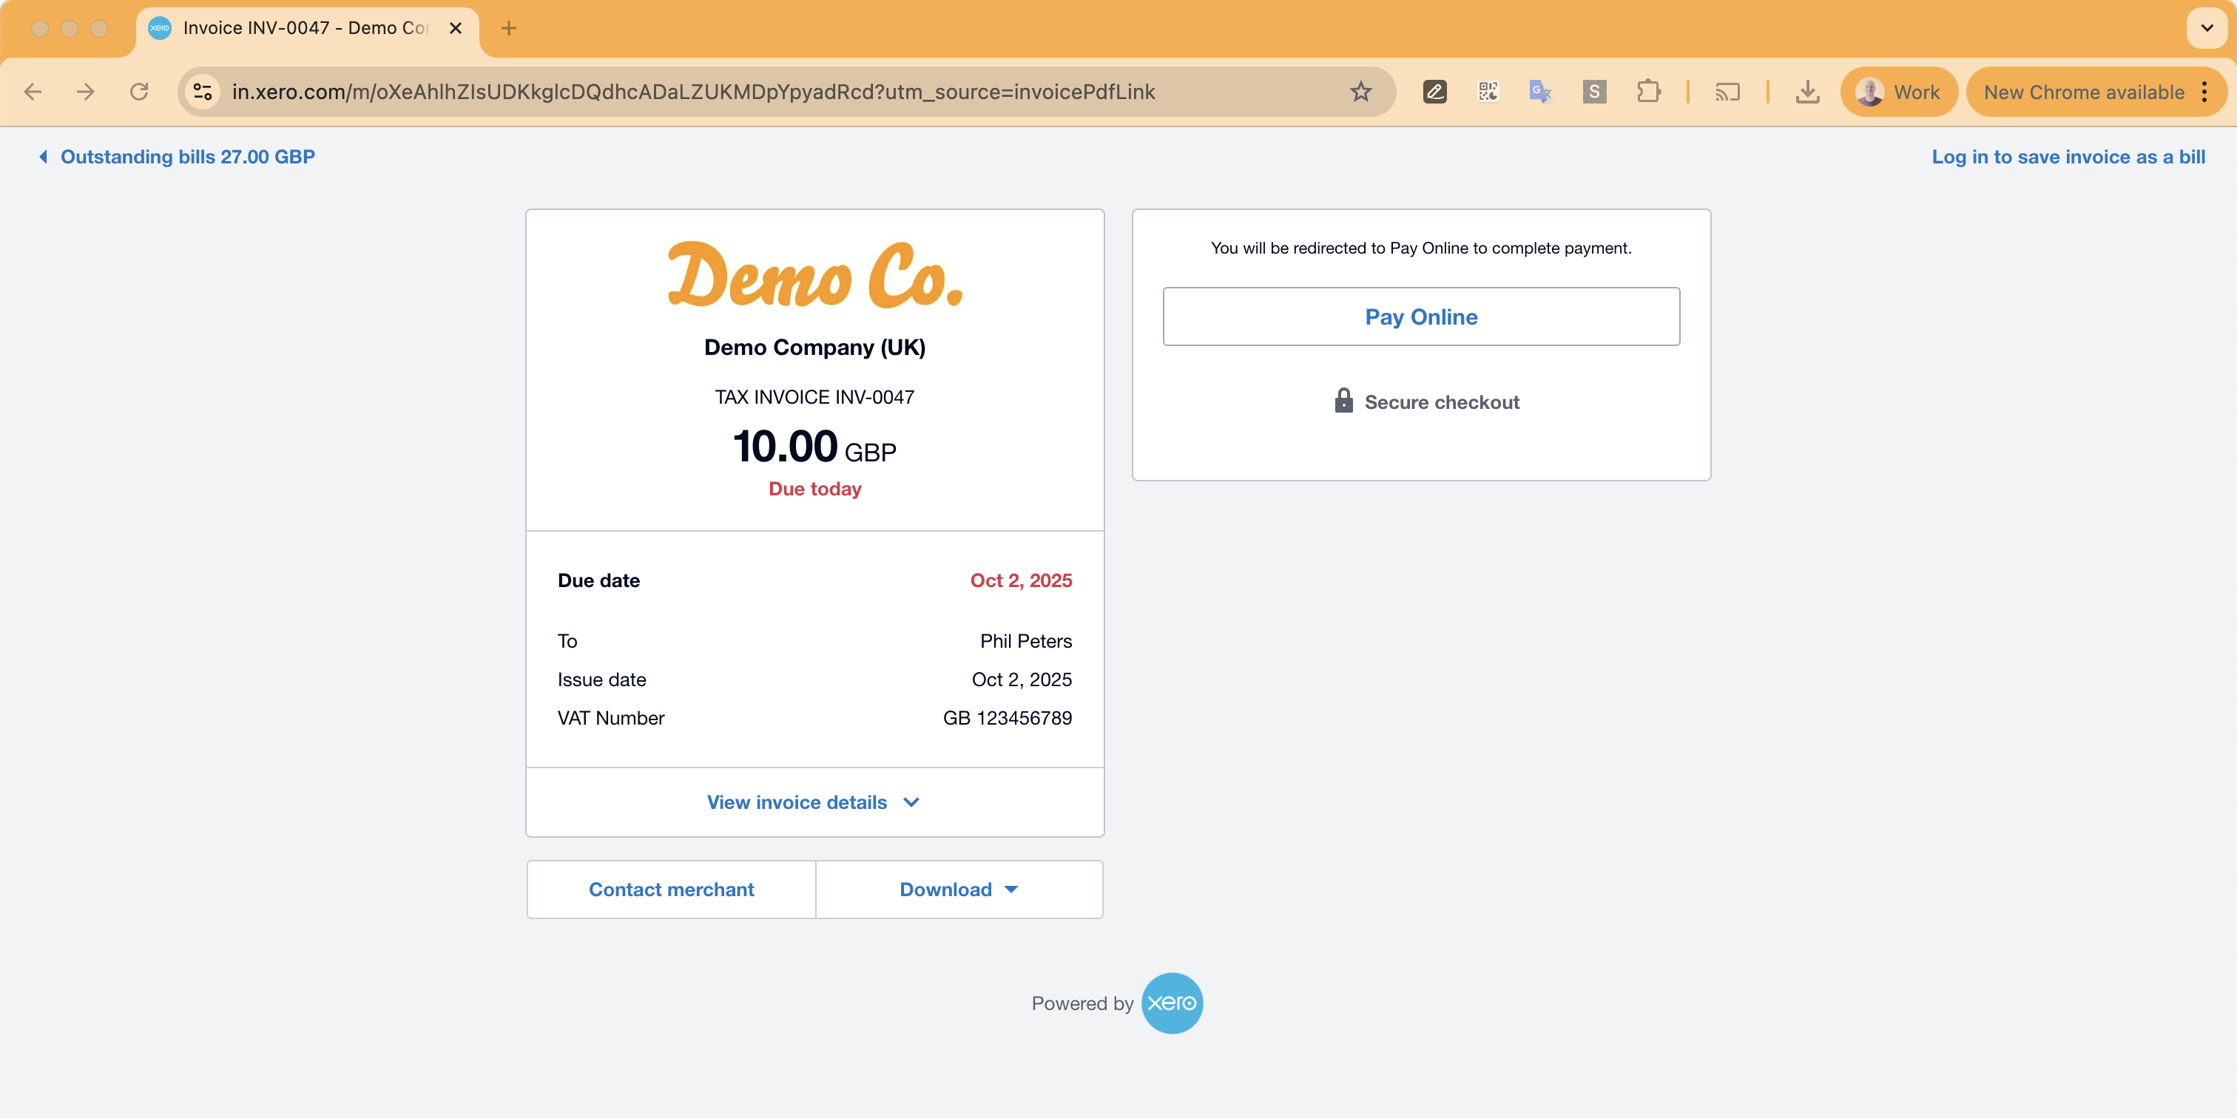Click the site information icon
The width and height of the screenshot is (2237, 1118).
coord(203,92)
